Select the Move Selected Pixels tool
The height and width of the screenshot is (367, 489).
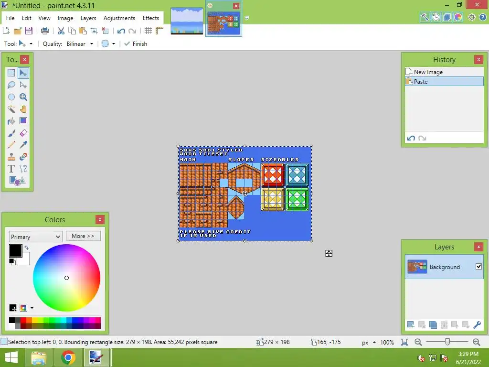click(x=23, y=73)
